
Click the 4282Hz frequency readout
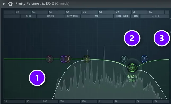(x=132, y=76)
